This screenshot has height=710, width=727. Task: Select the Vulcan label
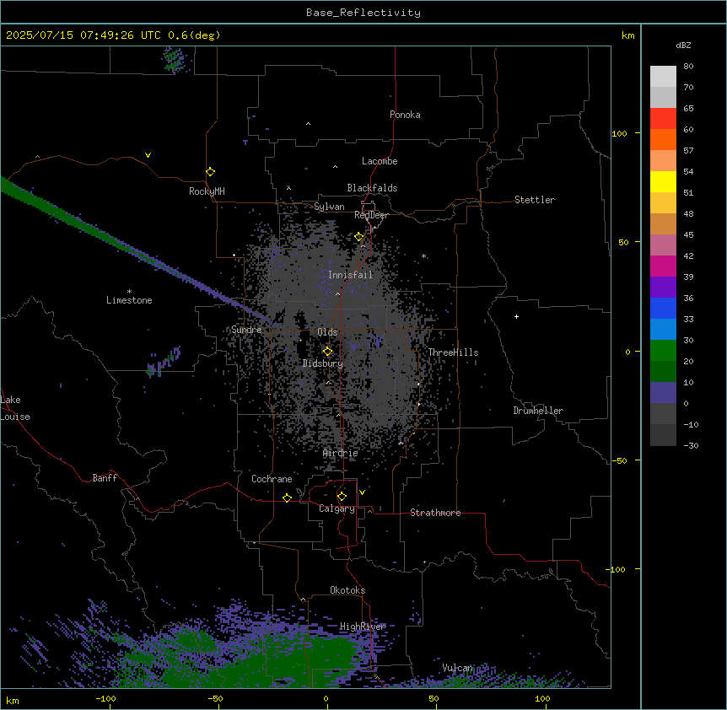point(458,668)
